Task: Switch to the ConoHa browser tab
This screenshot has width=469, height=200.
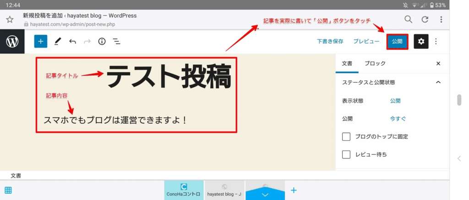Action: pyautogui.click(x=184, y=190)
